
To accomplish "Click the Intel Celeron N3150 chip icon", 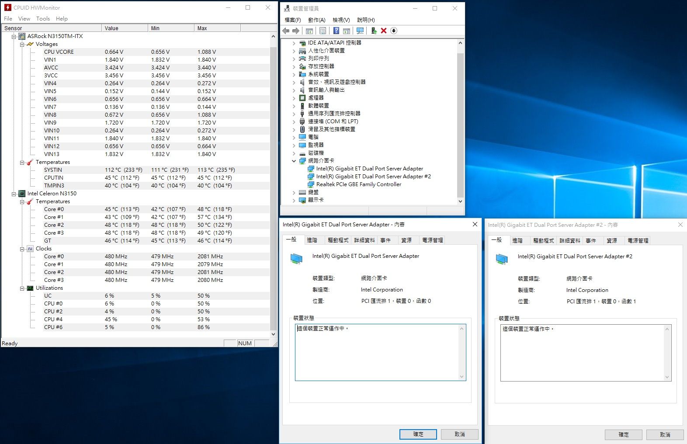I will click(22, 194).
